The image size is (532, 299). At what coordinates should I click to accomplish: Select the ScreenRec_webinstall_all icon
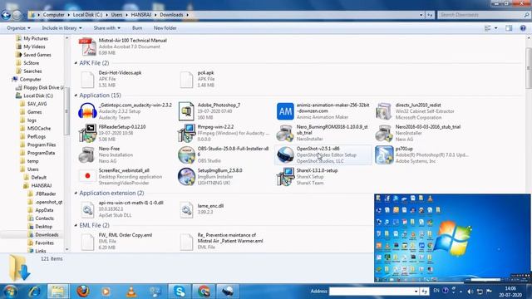(x=87, y=176)
